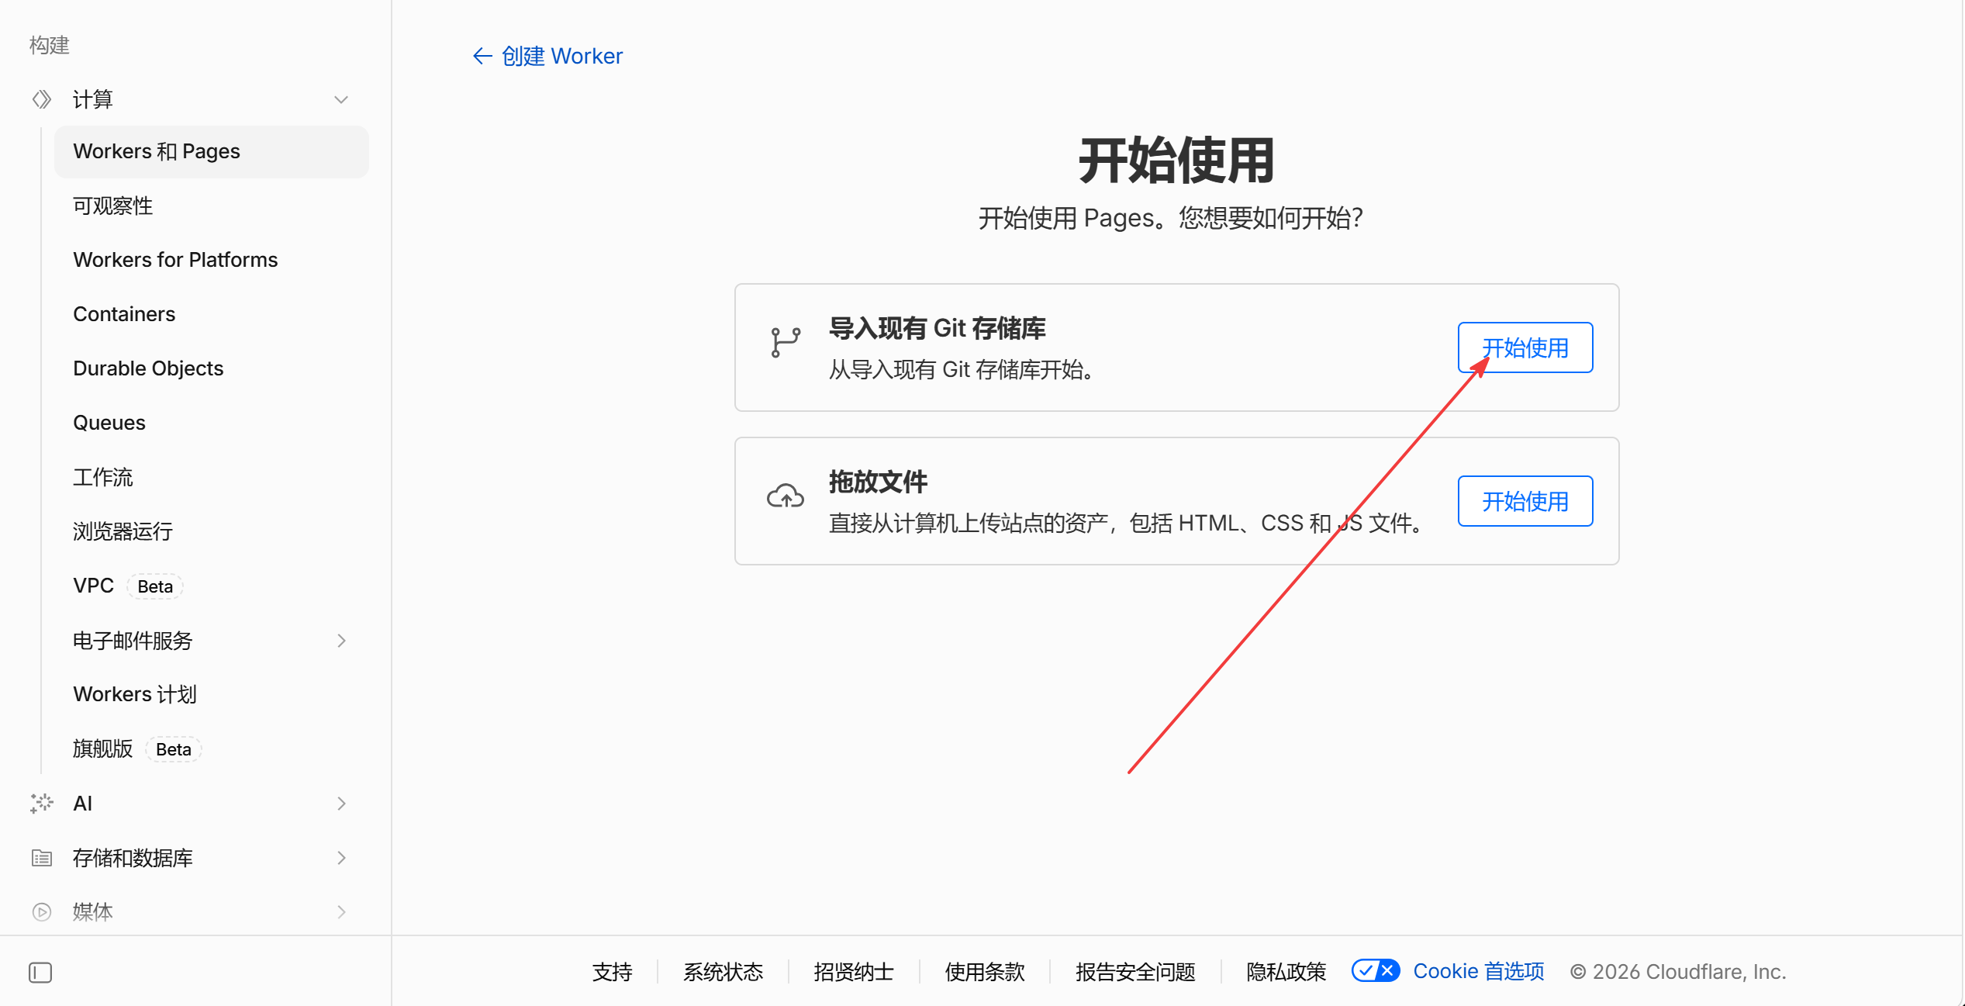Viewport: 1965px width, 1006px height.
Task: Click the 电子邮件服务 menu label
Action: [x=133, y=641]
